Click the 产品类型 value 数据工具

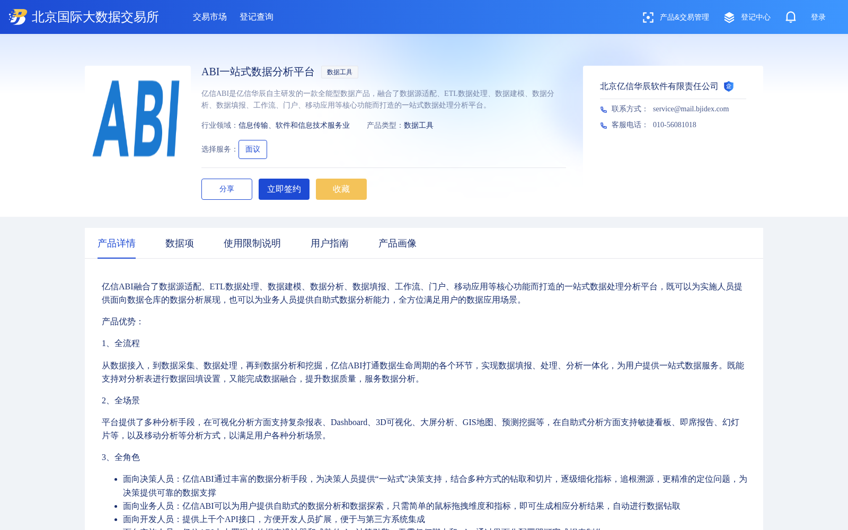(x=419, y=126)
